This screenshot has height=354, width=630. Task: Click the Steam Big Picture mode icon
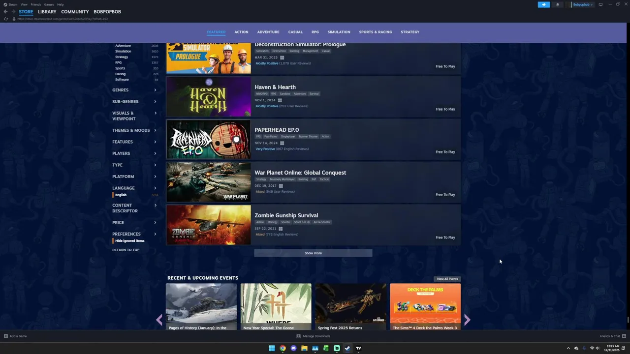coord(600,4)
